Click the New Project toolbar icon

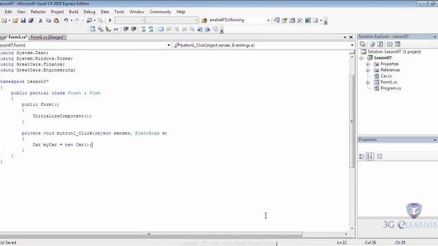[x=4, y=20]
